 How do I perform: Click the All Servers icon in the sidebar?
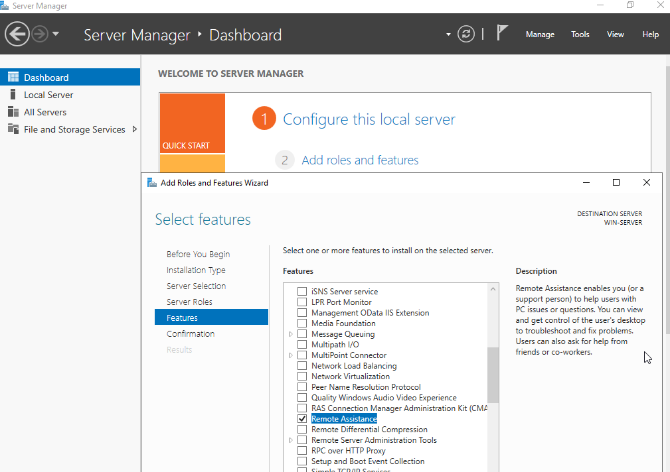13,112
